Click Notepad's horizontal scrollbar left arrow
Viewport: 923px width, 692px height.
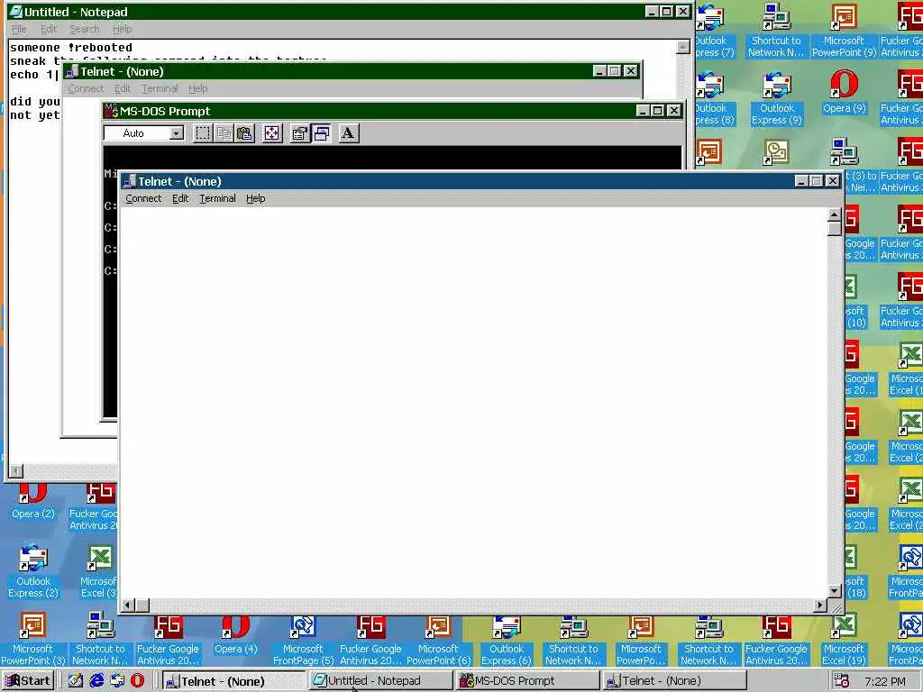point(16,470)
